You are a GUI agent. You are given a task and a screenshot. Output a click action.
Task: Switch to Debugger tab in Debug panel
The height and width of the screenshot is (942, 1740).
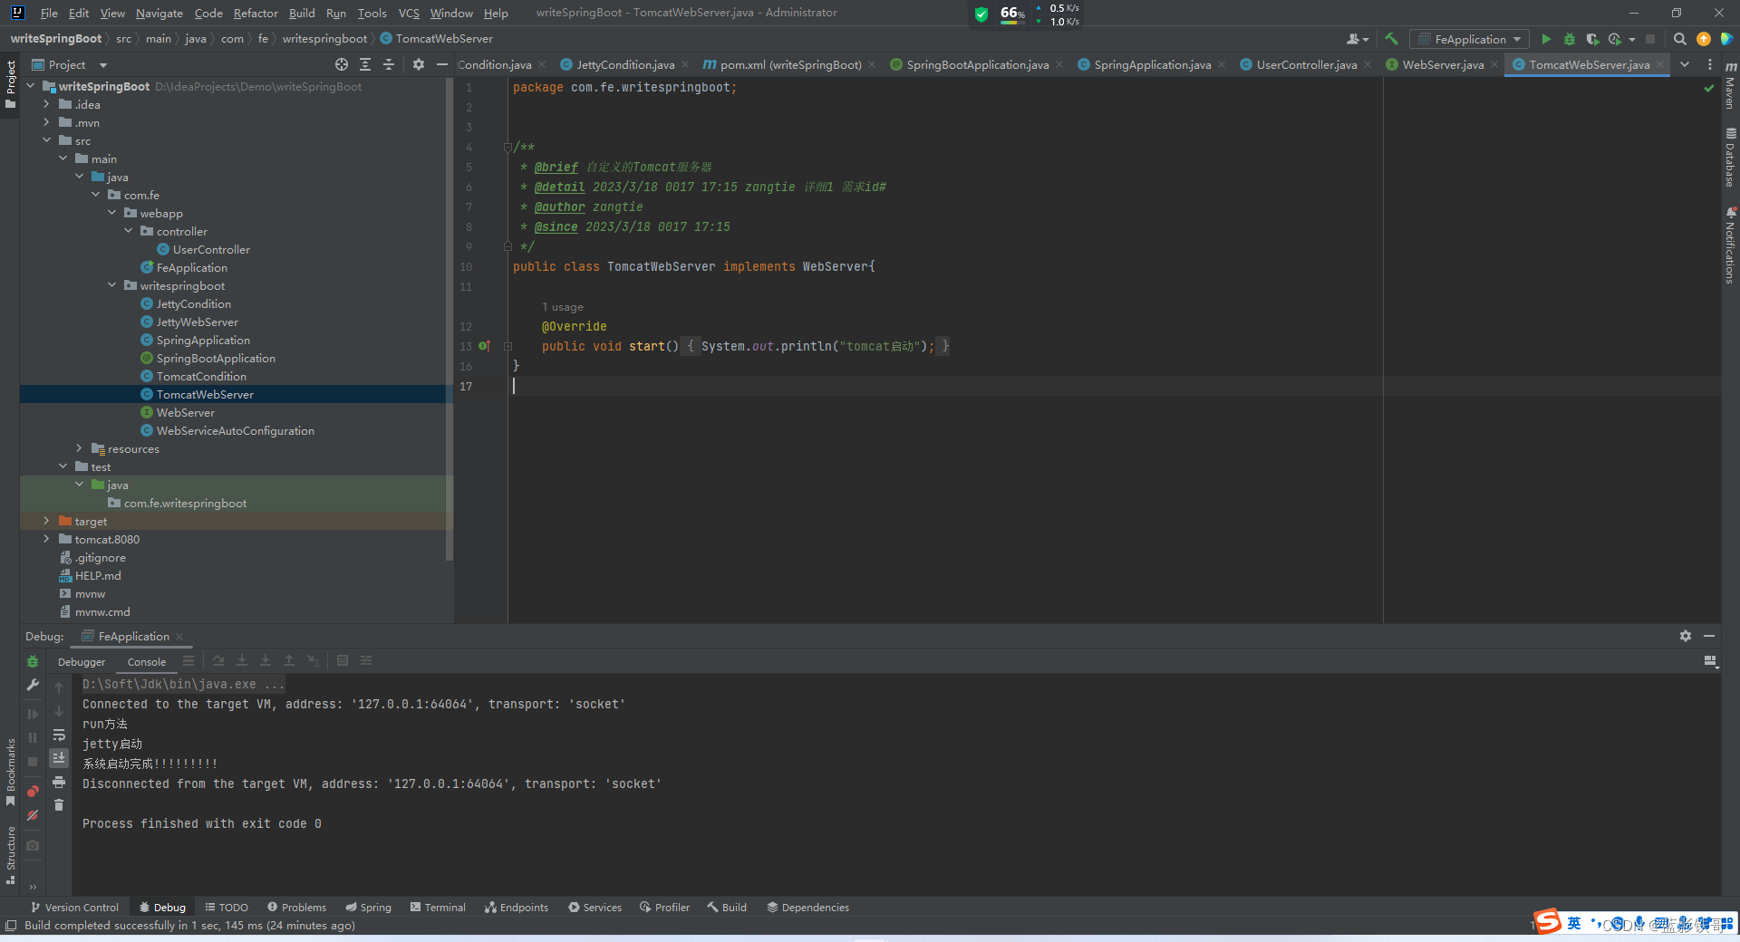[82, 661]
